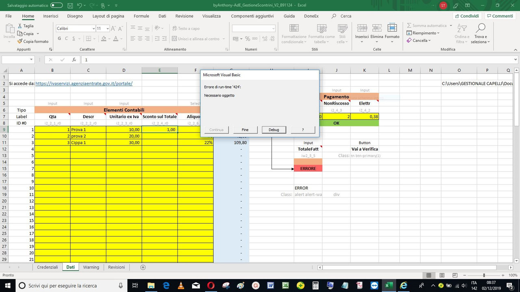
Task: Click the Save icon in quick access toolbar
Action: click(70, 5)
